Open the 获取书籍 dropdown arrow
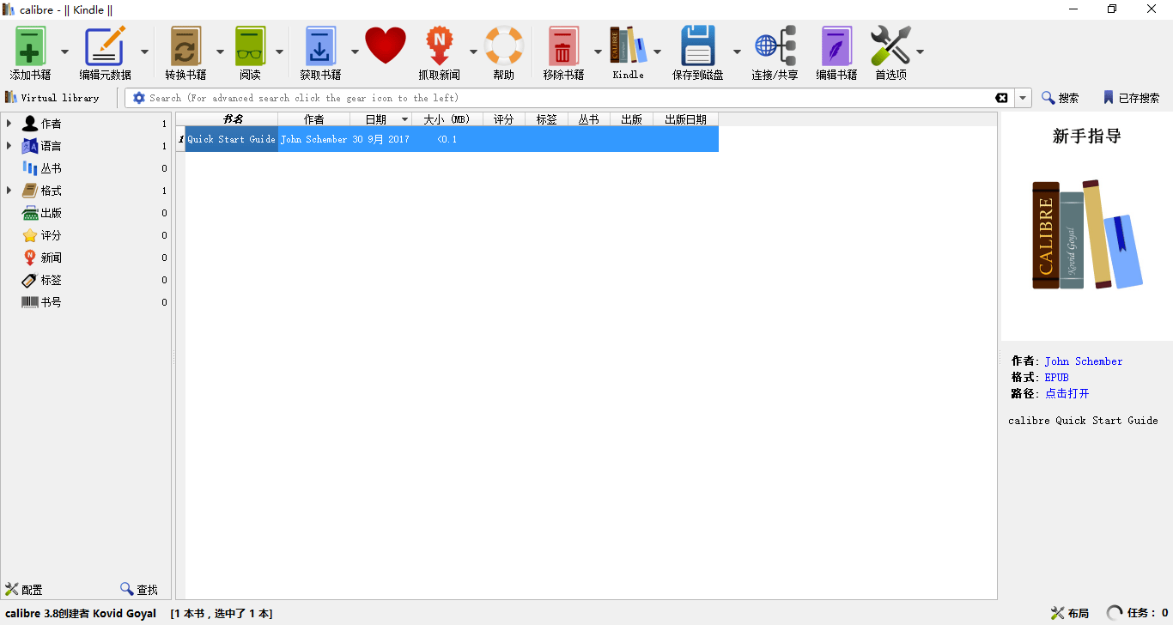The height and width of the screenshot is (625, 1173). (354, 52)
